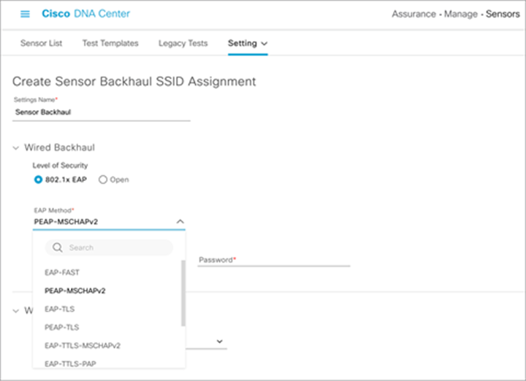Image resolution: width=526 pixels, height=381 pixels.
Task: Click the dropdown list scrollbar
Action: [x=183, y=293]
